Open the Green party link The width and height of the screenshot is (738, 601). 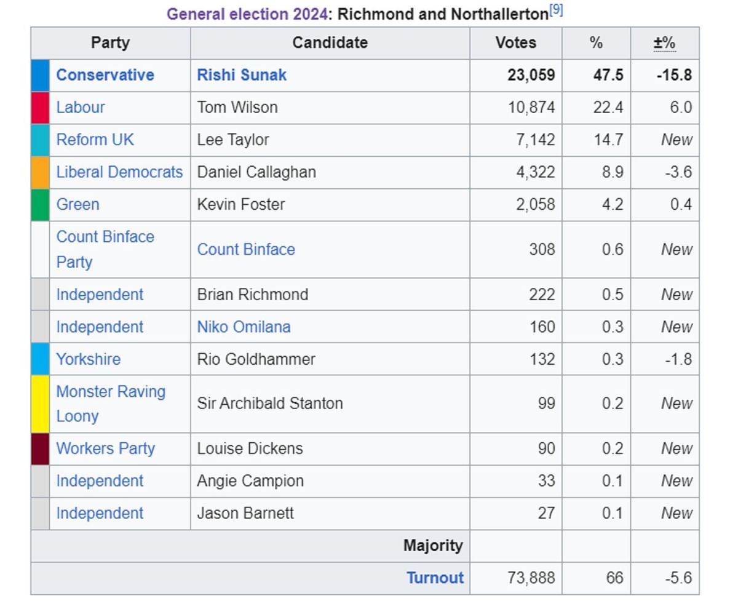[77, 204]
